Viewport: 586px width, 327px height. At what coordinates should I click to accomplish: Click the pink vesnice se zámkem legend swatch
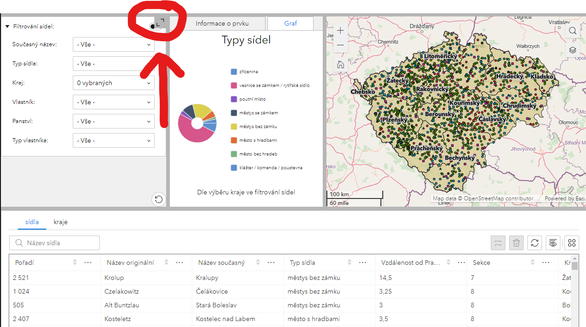pyautogui.click(x=235, y=85)
